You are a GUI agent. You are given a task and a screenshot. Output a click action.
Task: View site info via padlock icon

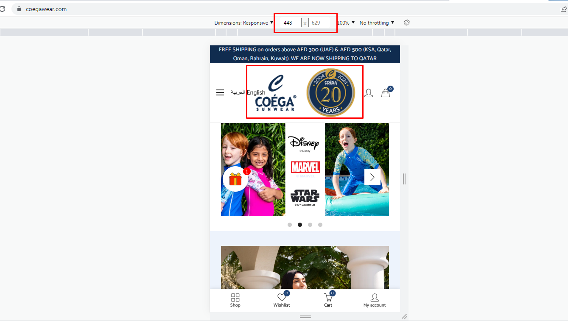[x=19, y=9]
